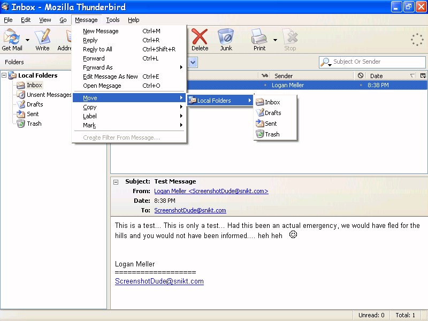Click the From sender email link
This screenshot has width=428, height=321.
(x=211, y=191)
